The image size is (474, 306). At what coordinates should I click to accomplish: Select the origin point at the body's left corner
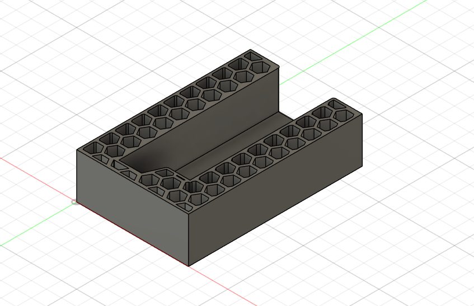pos(74,202)
